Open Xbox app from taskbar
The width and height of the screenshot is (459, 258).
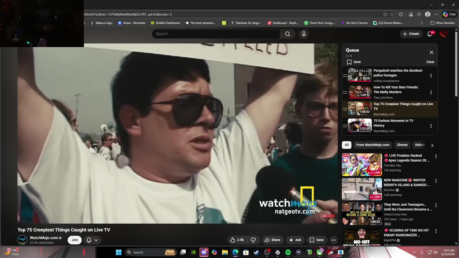(x=320, y=252)
